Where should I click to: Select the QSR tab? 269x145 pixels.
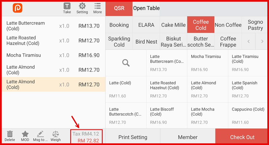click(x=119, y=8)
